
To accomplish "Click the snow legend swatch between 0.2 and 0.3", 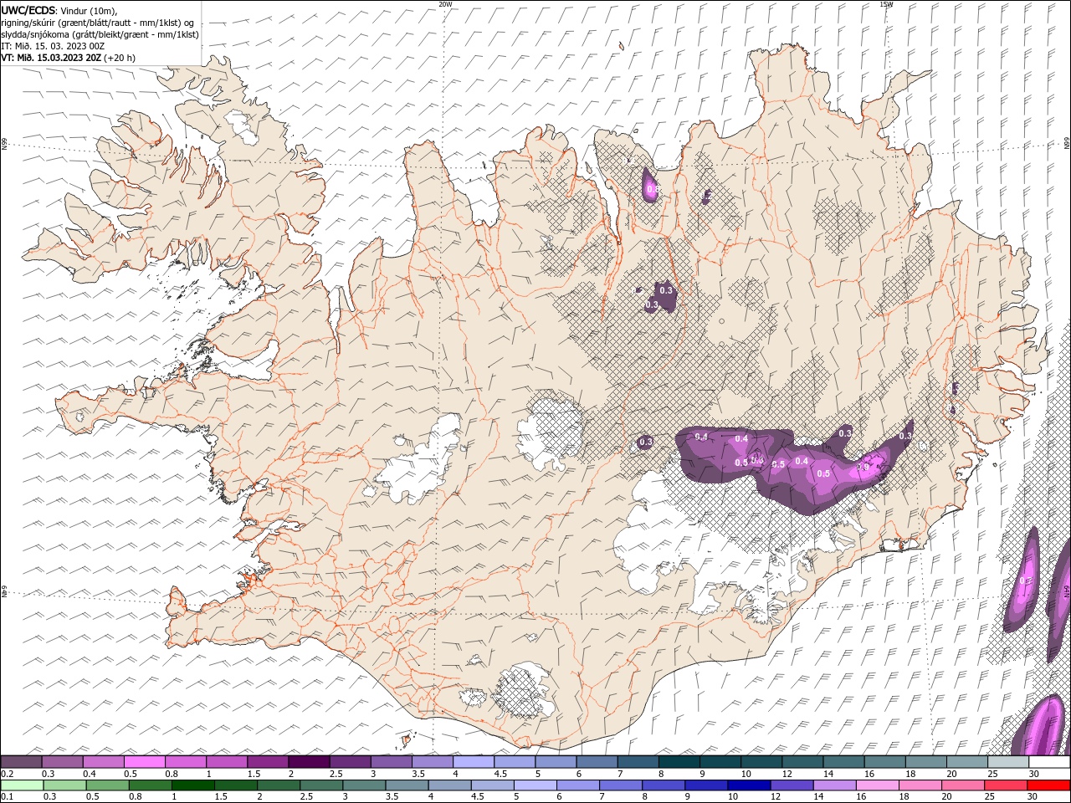I will coord(22,762).
